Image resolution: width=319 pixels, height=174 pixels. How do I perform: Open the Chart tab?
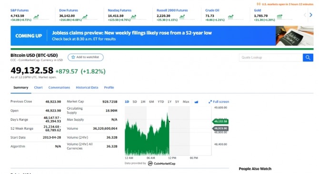38,88
